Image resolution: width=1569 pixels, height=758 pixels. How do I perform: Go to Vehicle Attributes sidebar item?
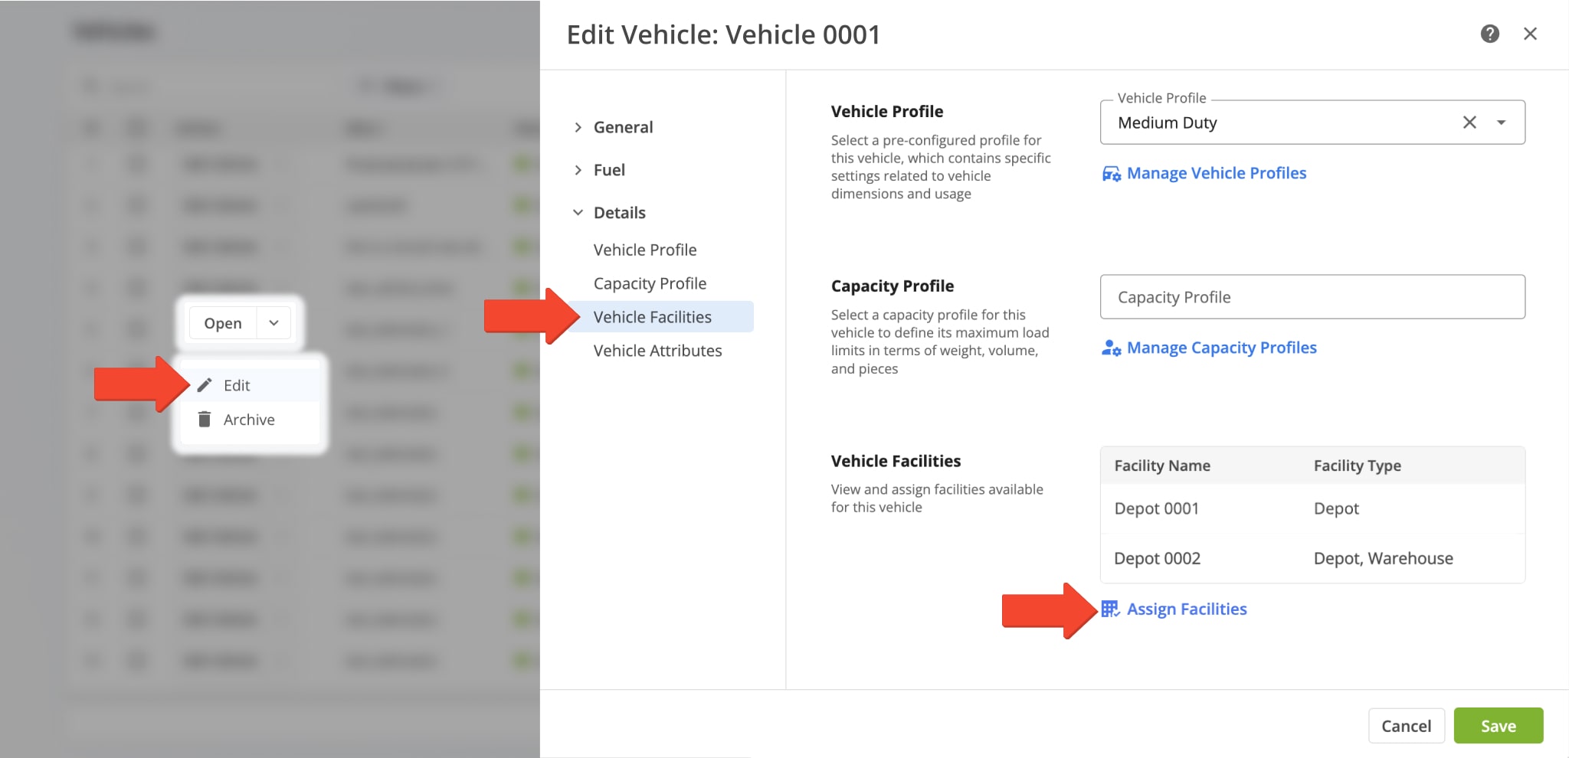point(657,351)
